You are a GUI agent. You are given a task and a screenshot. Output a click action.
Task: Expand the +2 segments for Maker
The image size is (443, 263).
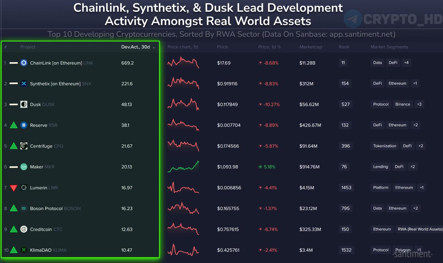[x=412, y=166]
